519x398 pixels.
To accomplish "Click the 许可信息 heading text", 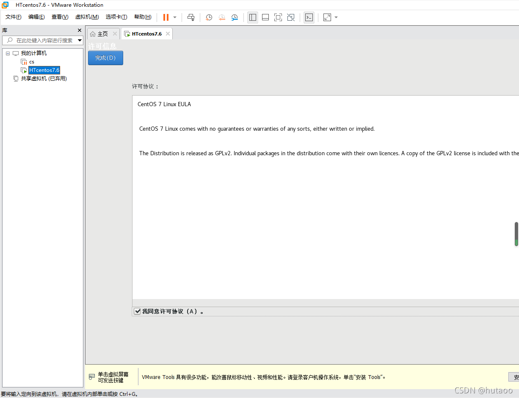I will [102, 46].
